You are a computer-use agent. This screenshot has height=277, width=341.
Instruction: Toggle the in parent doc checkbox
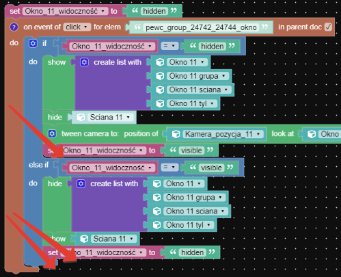click(x=328, y=27)
